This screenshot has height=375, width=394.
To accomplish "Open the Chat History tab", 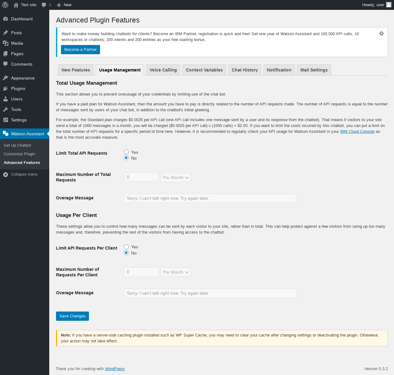I will pyautogui.click(x=245, y=70).
